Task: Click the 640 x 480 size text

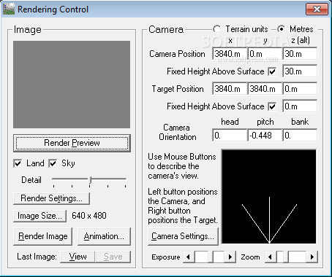Action: coord(89,216)
